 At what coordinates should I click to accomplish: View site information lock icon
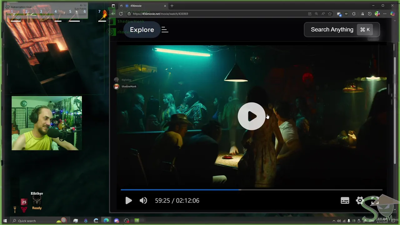[x=129, y=14]
